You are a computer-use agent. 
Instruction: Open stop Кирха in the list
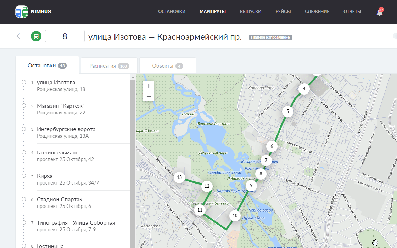click(45, 176)
